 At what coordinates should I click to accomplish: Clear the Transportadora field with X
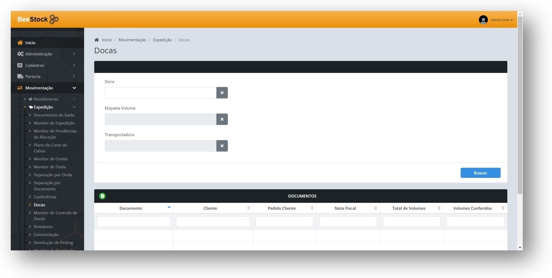pyautogui.click(x=222, y=146)
